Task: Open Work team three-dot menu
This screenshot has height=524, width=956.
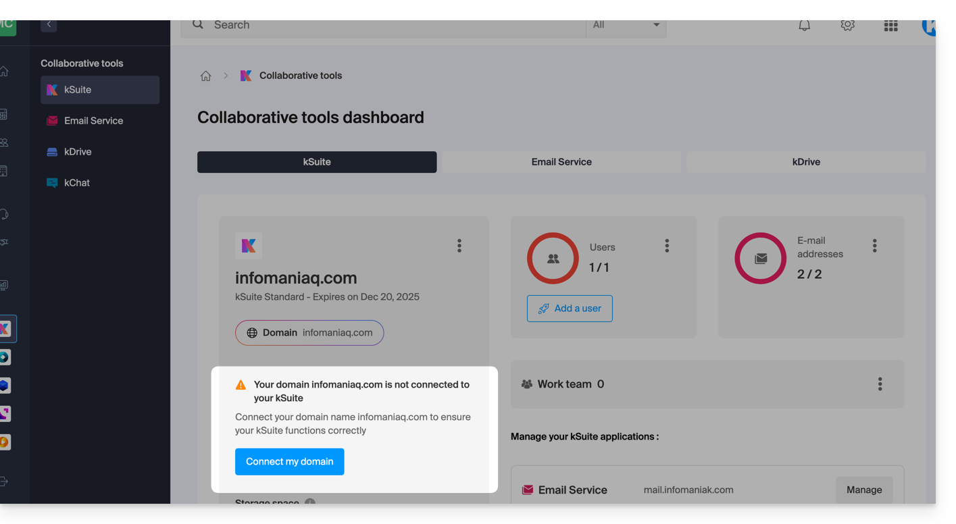Action: 880,384
